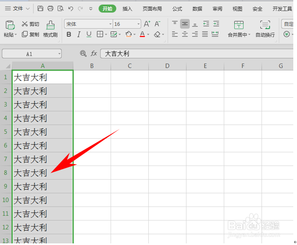Click cell A8 containing 大吉大利
This screenshot has height=245, width=297.
(x=43, y=173)
